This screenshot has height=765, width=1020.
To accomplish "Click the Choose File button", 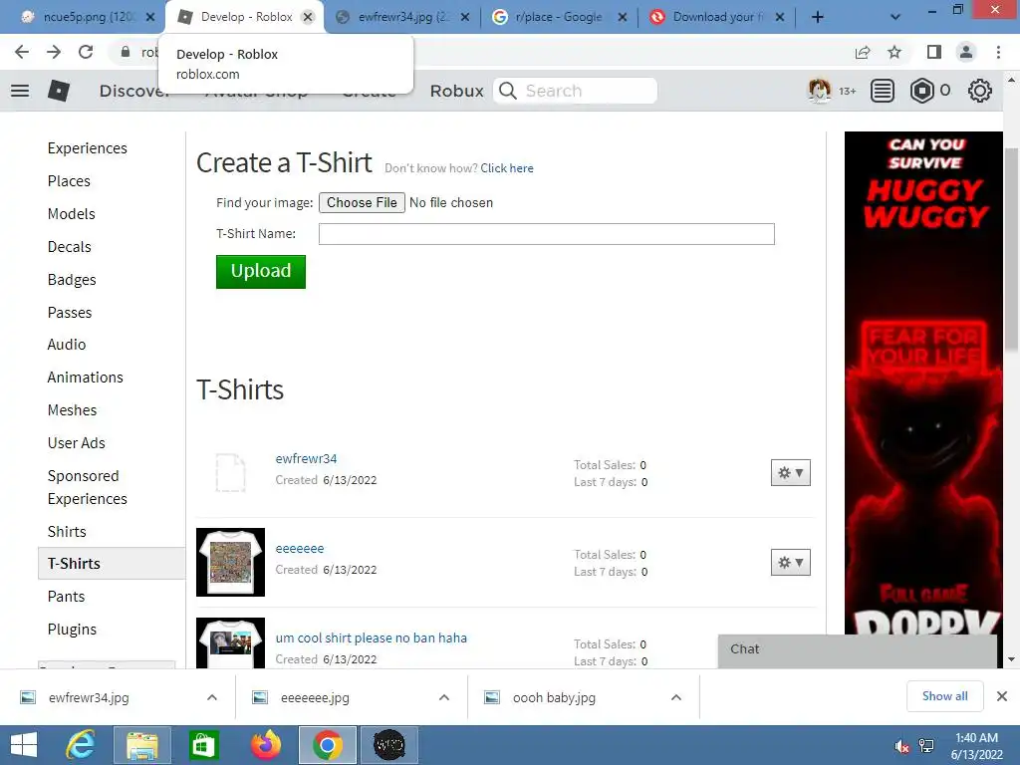I will (x=362, y=203).
